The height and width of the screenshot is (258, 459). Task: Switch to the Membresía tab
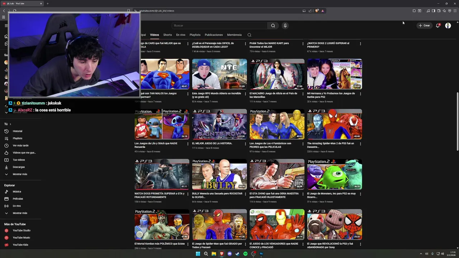[x=235, y=35]
